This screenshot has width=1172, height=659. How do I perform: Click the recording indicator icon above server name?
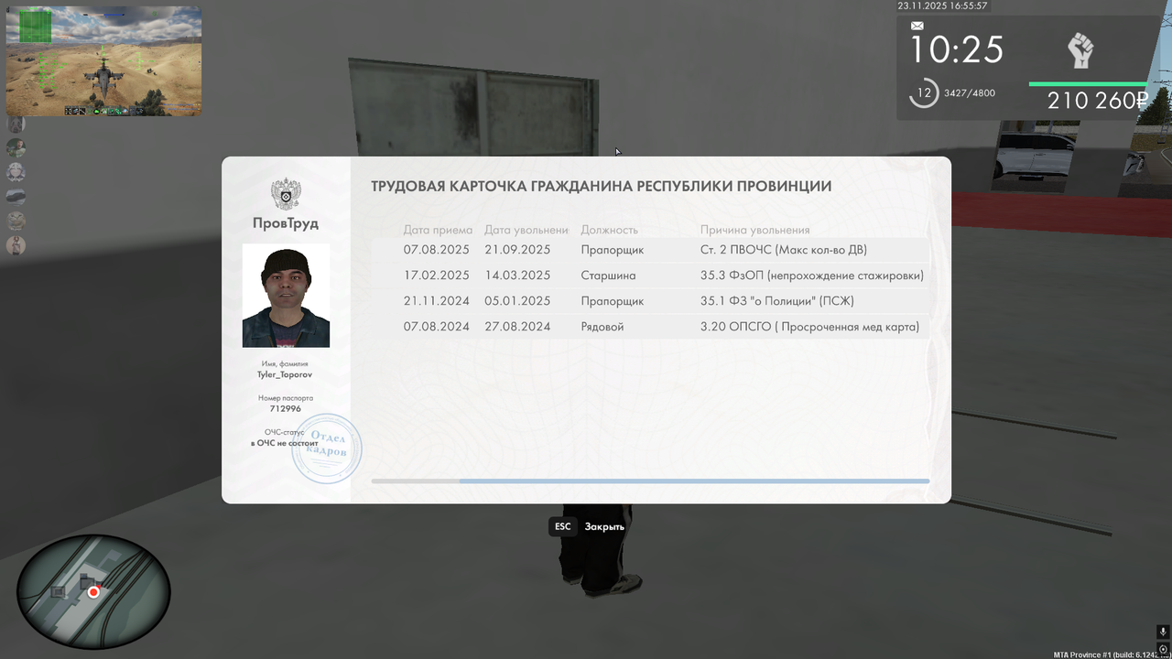click(x=1161, y=647)
